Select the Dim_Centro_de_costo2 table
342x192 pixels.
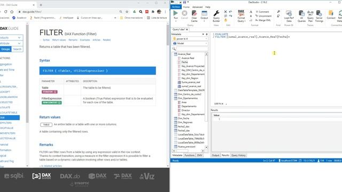[x=189, y=94]
